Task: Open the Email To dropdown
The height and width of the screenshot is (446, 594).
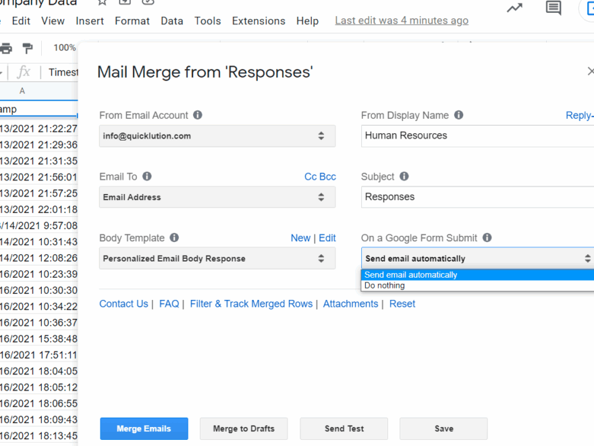Action: click(217, 197)
